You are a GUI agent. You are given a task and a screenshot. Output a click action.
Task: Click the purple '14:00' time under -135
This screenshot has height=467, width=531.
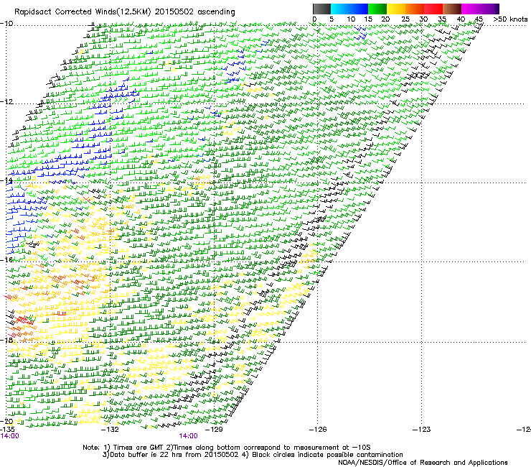[10, 436]
